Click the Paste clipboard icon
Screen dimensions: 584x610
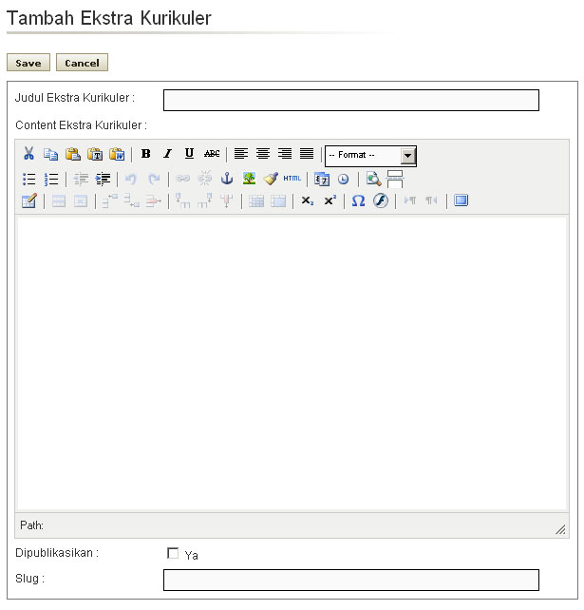click(73, 154)
